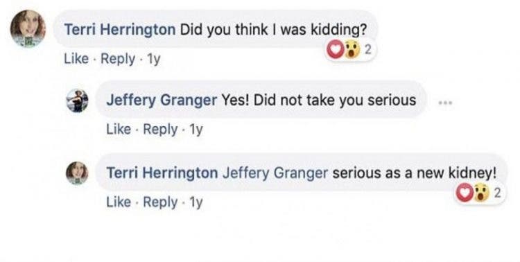
Task: Open 1y timestamp on first comment
Action: coord(153,59)
